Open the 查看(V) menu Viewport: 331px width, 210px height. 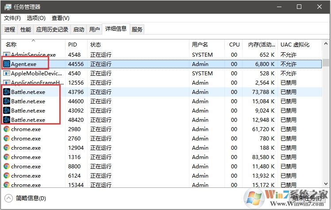pyautogui.click(x=61, y=18)
